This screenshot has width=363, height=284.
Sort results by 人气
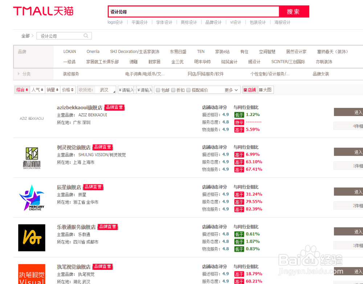[x=37, y=90]
